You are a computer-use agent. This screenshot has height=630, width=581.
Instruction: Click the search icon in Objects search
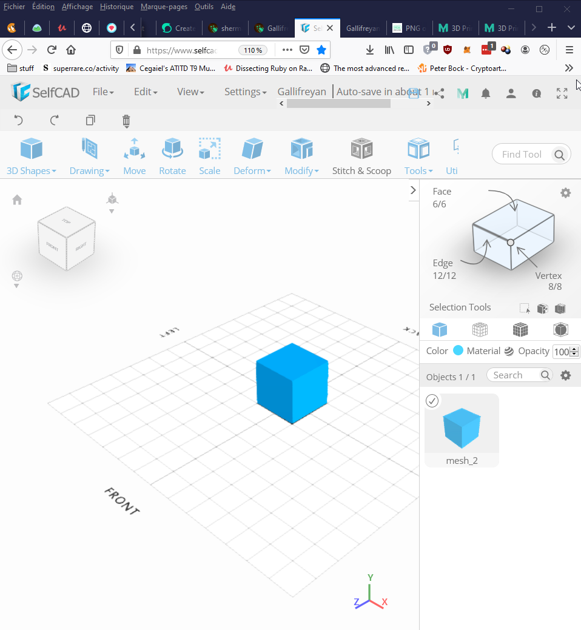click(x=545, y=375)
